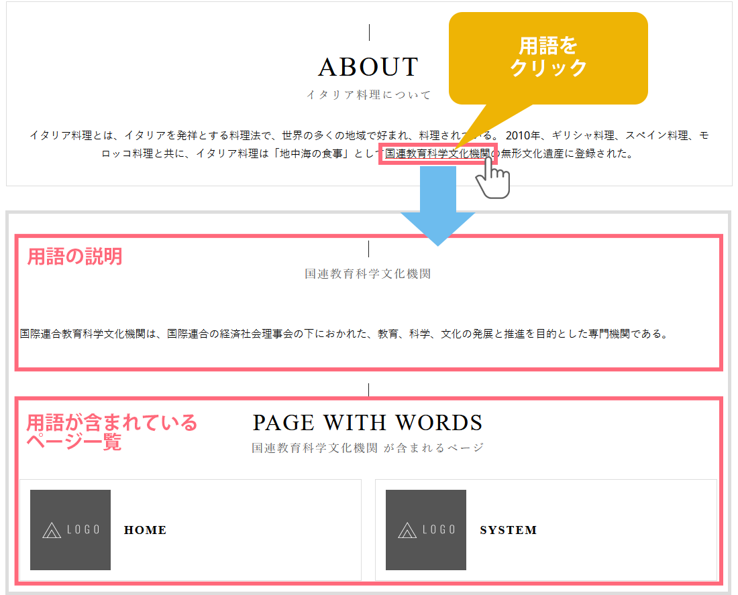This screenshot has height=595, width=738.
Task: Click the vertical divider line above ABOUT
Action: tap(369, 32)
